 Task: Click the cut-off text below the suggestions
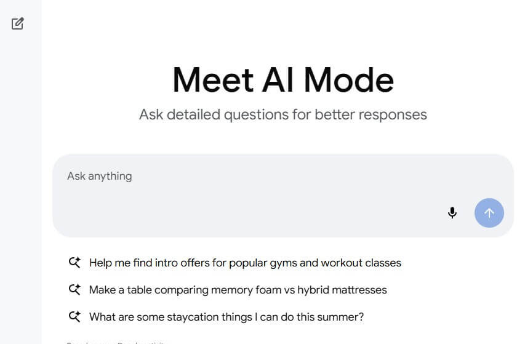click(117, 342)
